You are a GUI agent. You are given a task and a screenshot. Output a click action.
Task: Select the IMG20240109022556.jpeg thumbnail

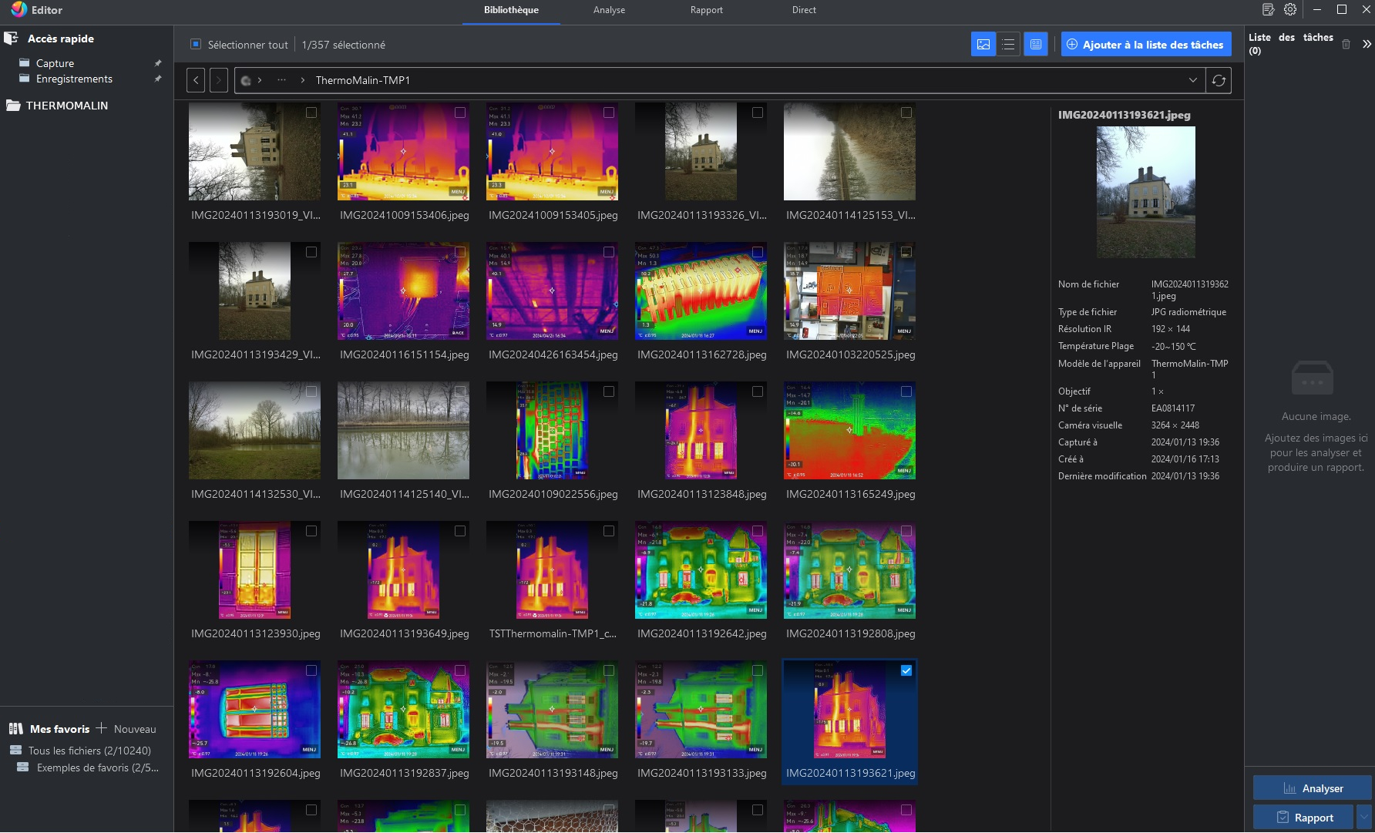[x=552, y=431]
